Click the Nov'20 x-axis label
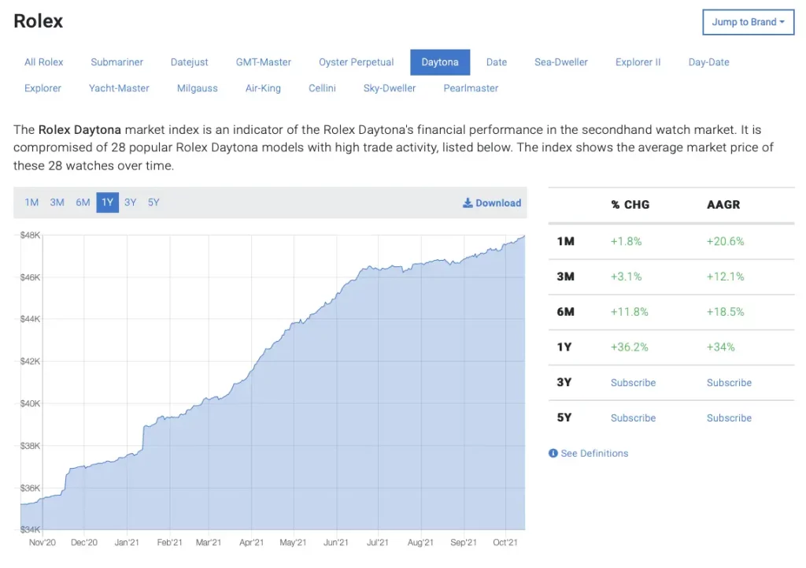The width and height of the screenshot is (806, 568). click(43, 543)
